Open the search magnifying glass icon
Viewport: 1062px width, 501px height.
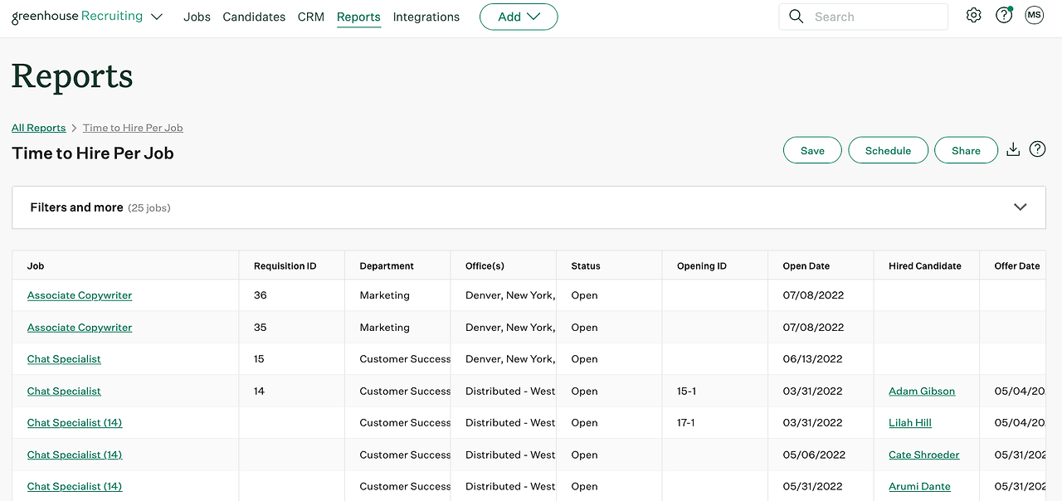point(796,16)
